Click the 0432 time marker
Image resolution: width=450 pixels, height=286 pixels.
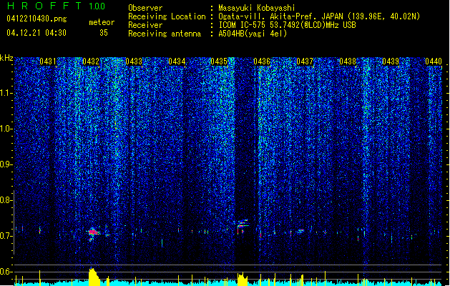coord(91,61)
